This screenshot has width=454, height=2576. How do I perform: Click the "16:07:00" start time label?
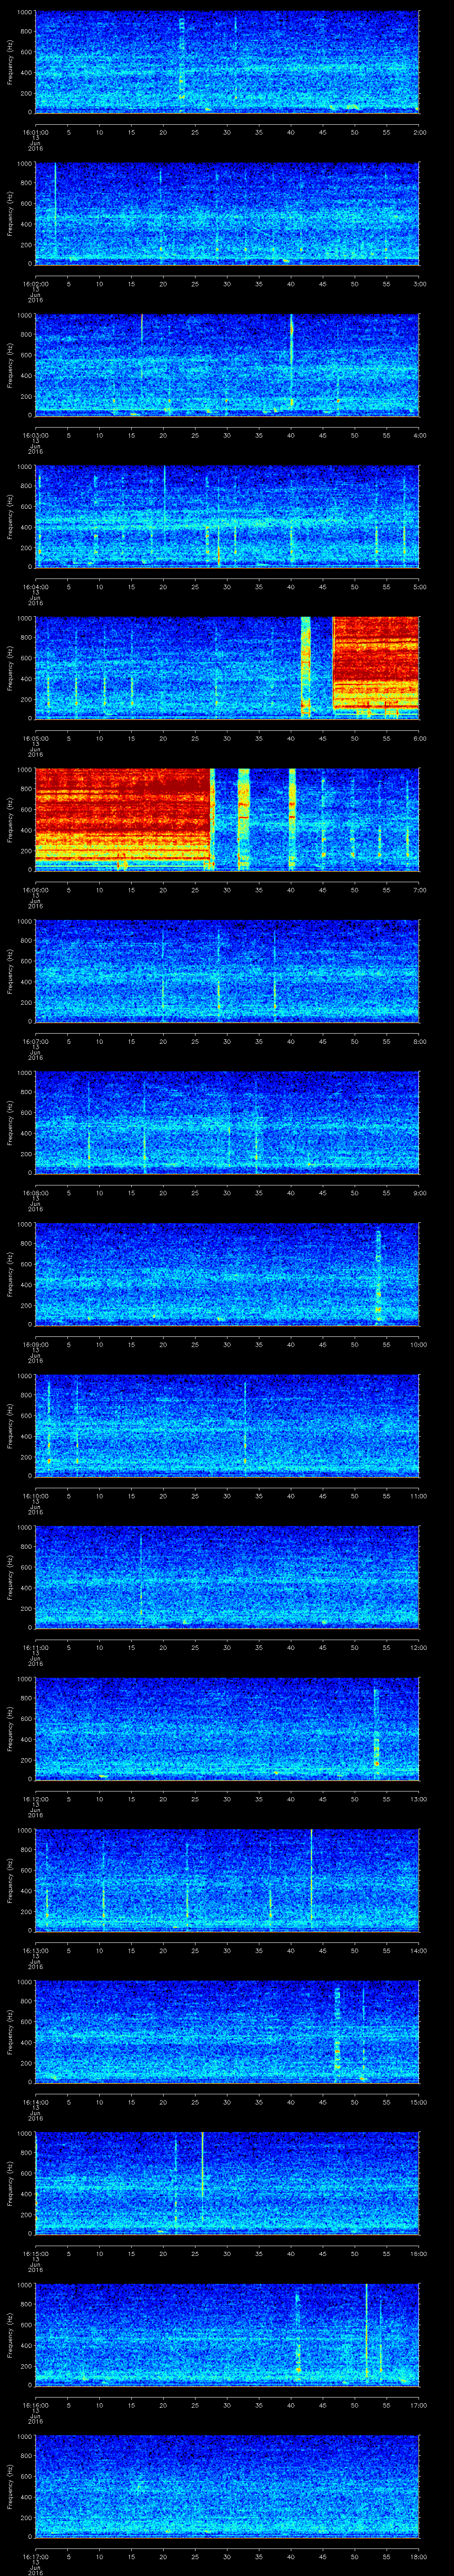[35, 1041]
